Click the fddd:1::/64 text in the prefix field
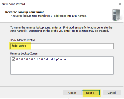 point(19,46)
